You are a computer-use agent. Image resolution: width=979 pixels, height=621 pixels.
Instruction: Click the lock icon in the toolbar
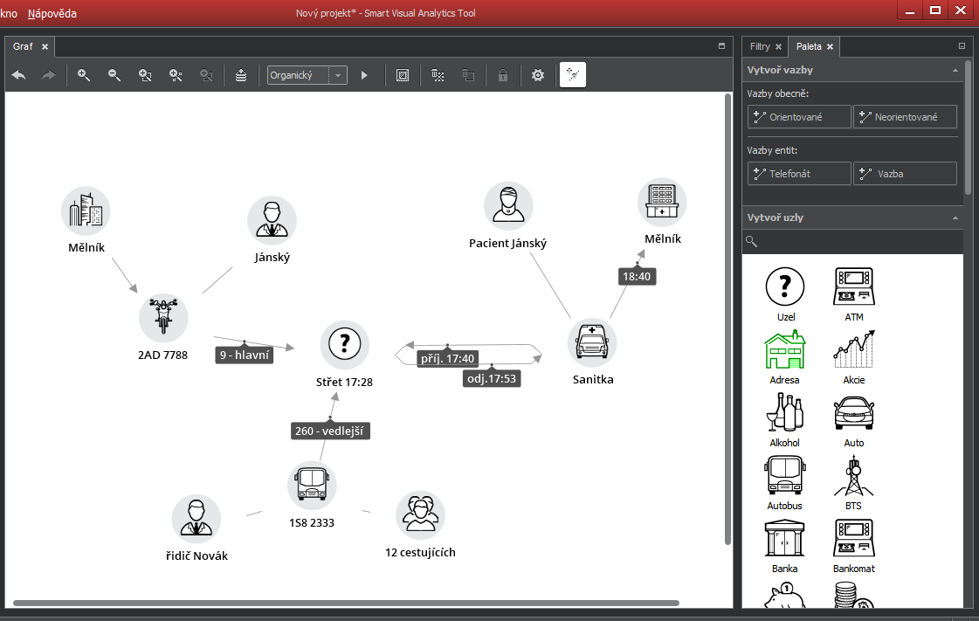(503, 75)
